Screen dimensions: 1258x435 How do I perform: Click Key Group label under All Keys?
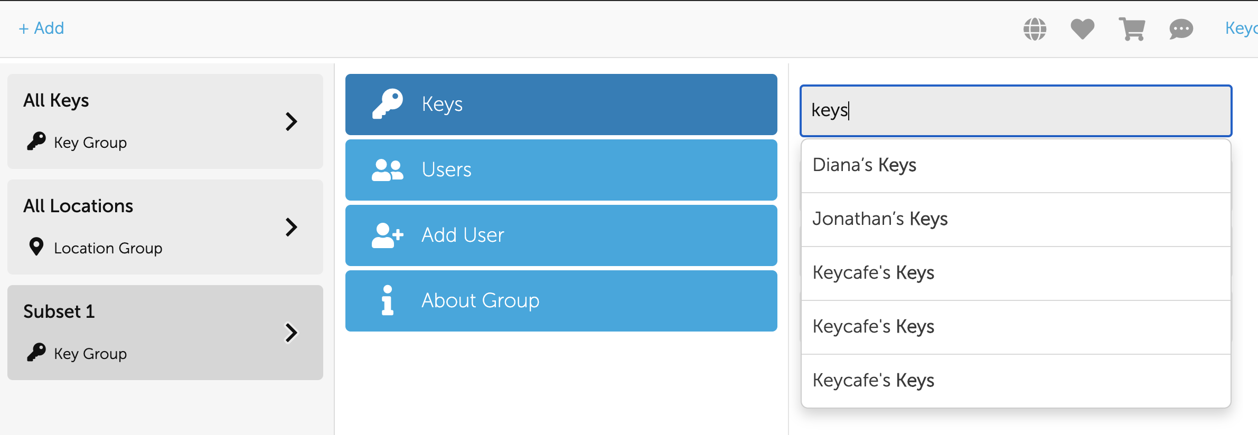pyautogui.click(x=90, y=143)
